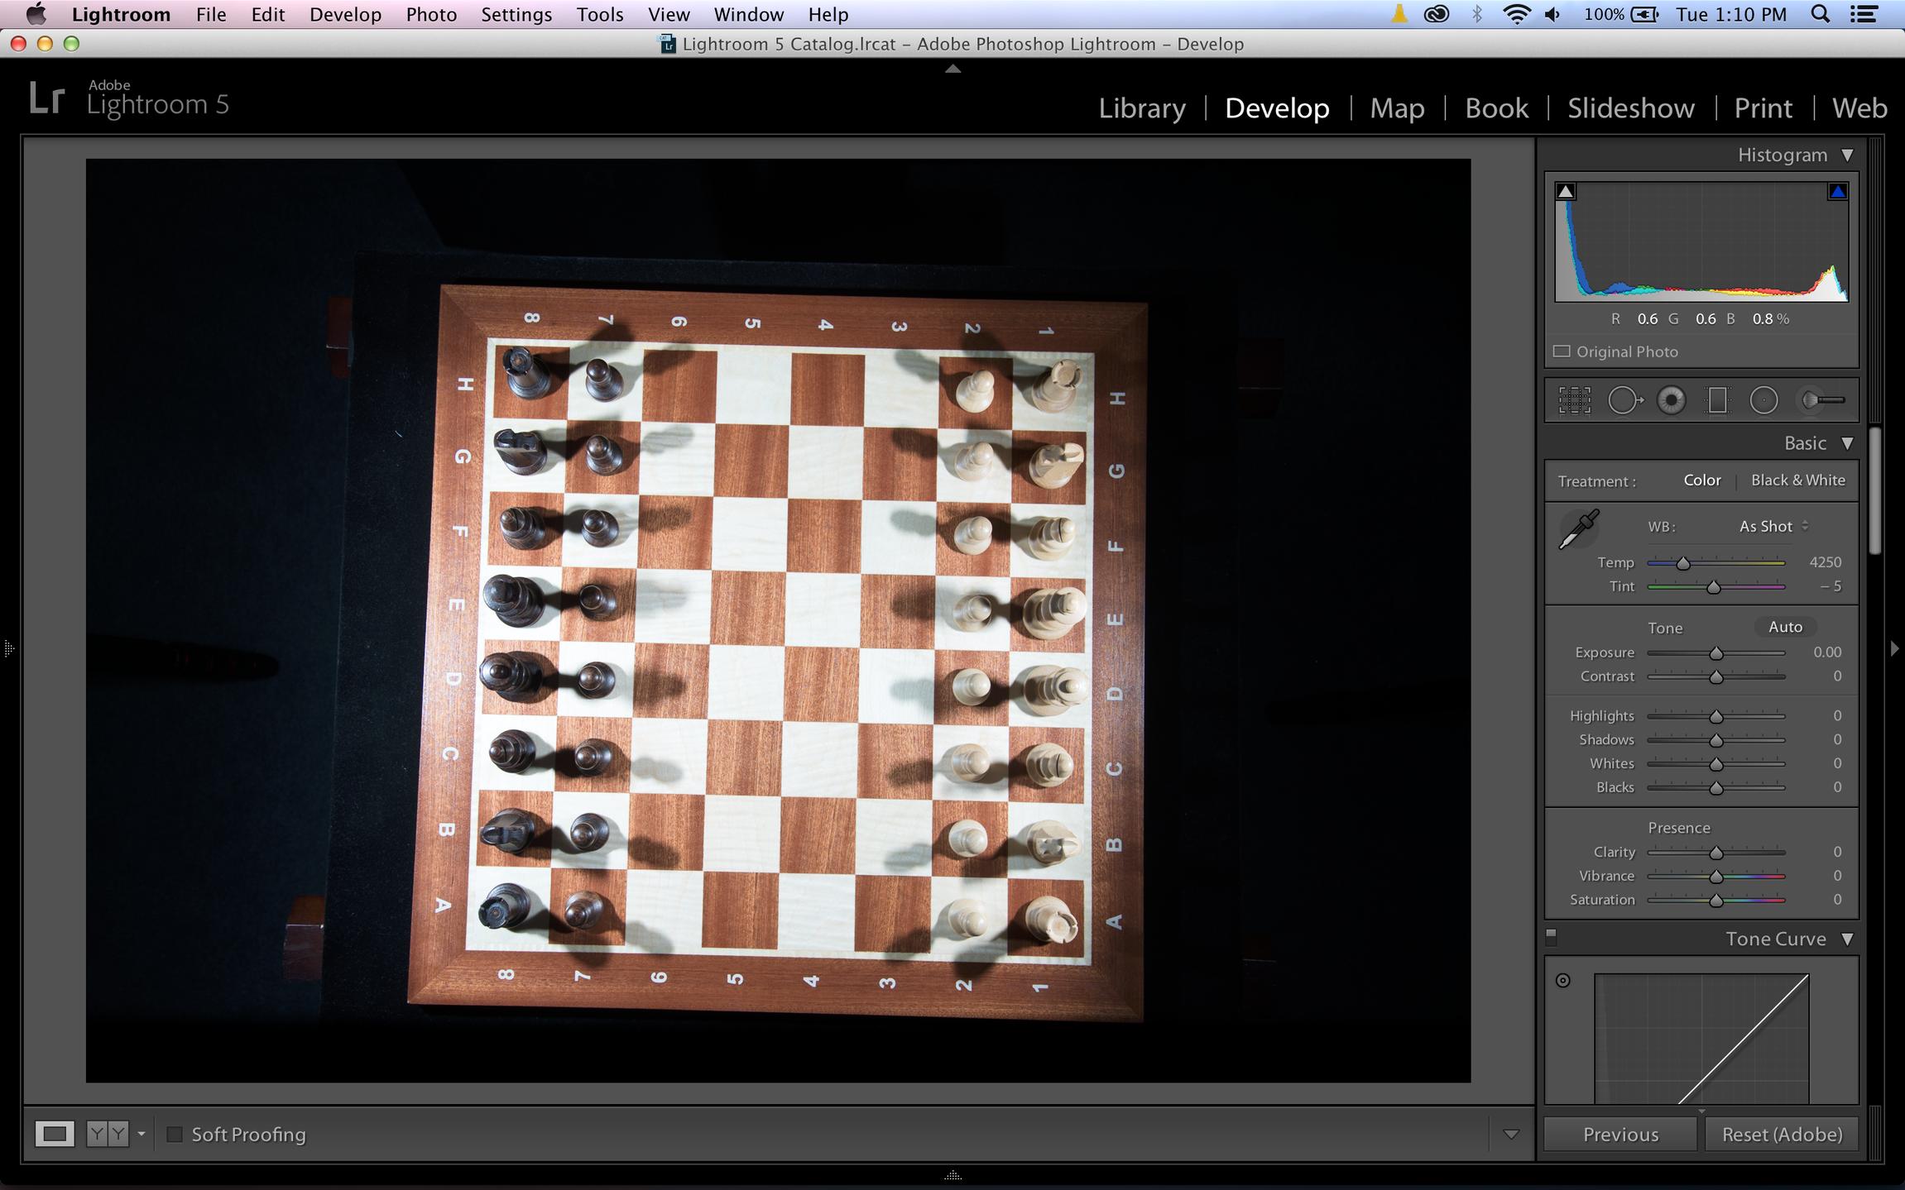The image size is (1905, 1190).
Task: Click the Reset (Adobe) button
Action: pyautogui.click(x=1782, y=1135)
